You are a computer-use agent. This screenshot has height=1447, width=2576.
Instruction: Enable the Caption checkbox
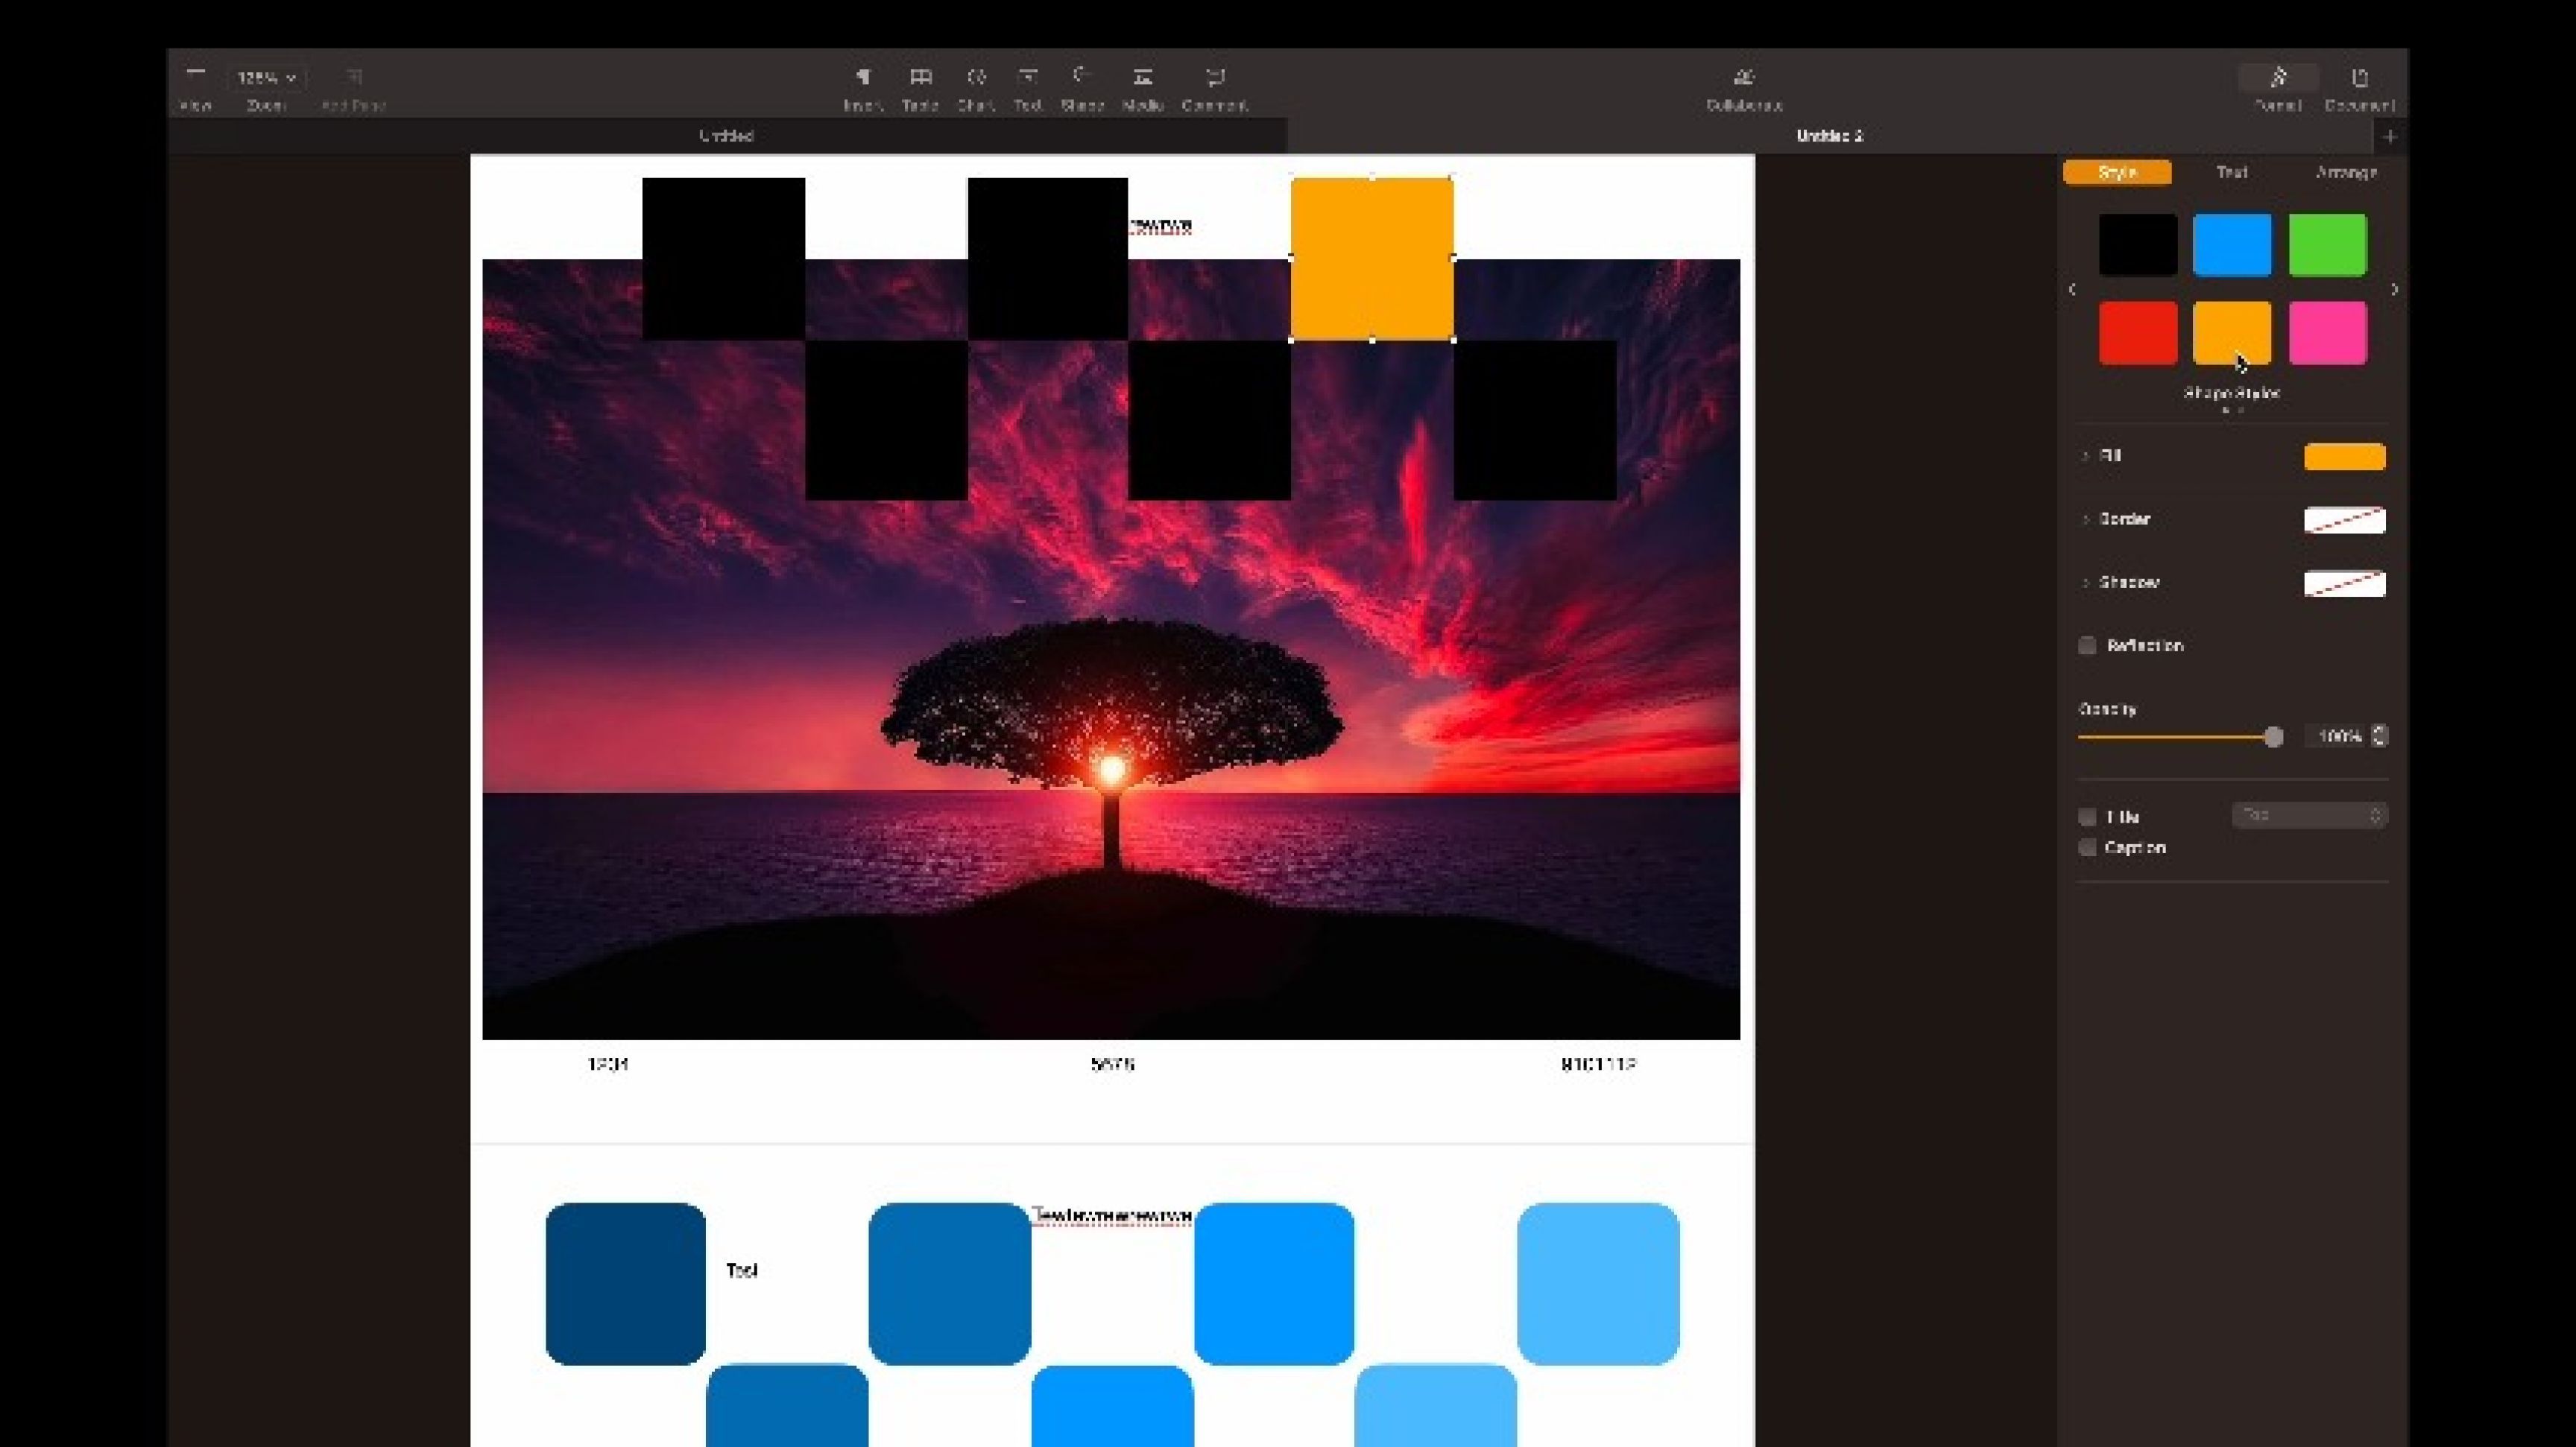pos(2087,847)
